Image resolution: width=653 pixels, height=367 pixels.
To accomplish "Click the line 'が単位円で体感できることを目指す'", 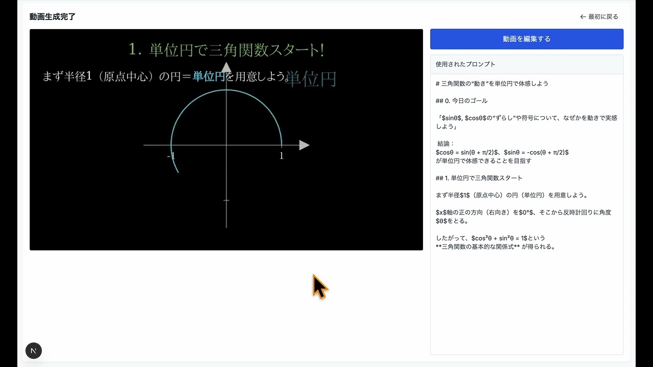I will pos(484,161).
